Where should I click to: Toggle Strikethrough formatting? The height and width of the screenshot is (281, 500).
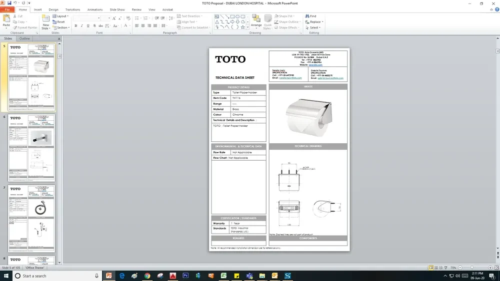click(100, 26)
